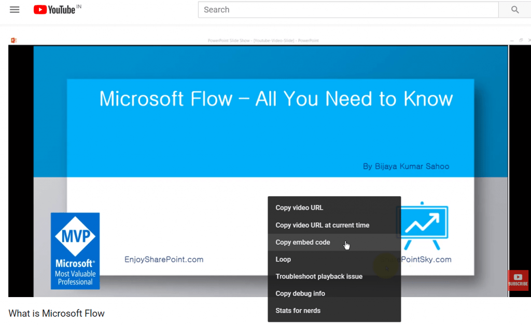The height and width of the screenshot is (325, 531).
Task: Click the presentation chart board icon
Action: tap(424, 226)
